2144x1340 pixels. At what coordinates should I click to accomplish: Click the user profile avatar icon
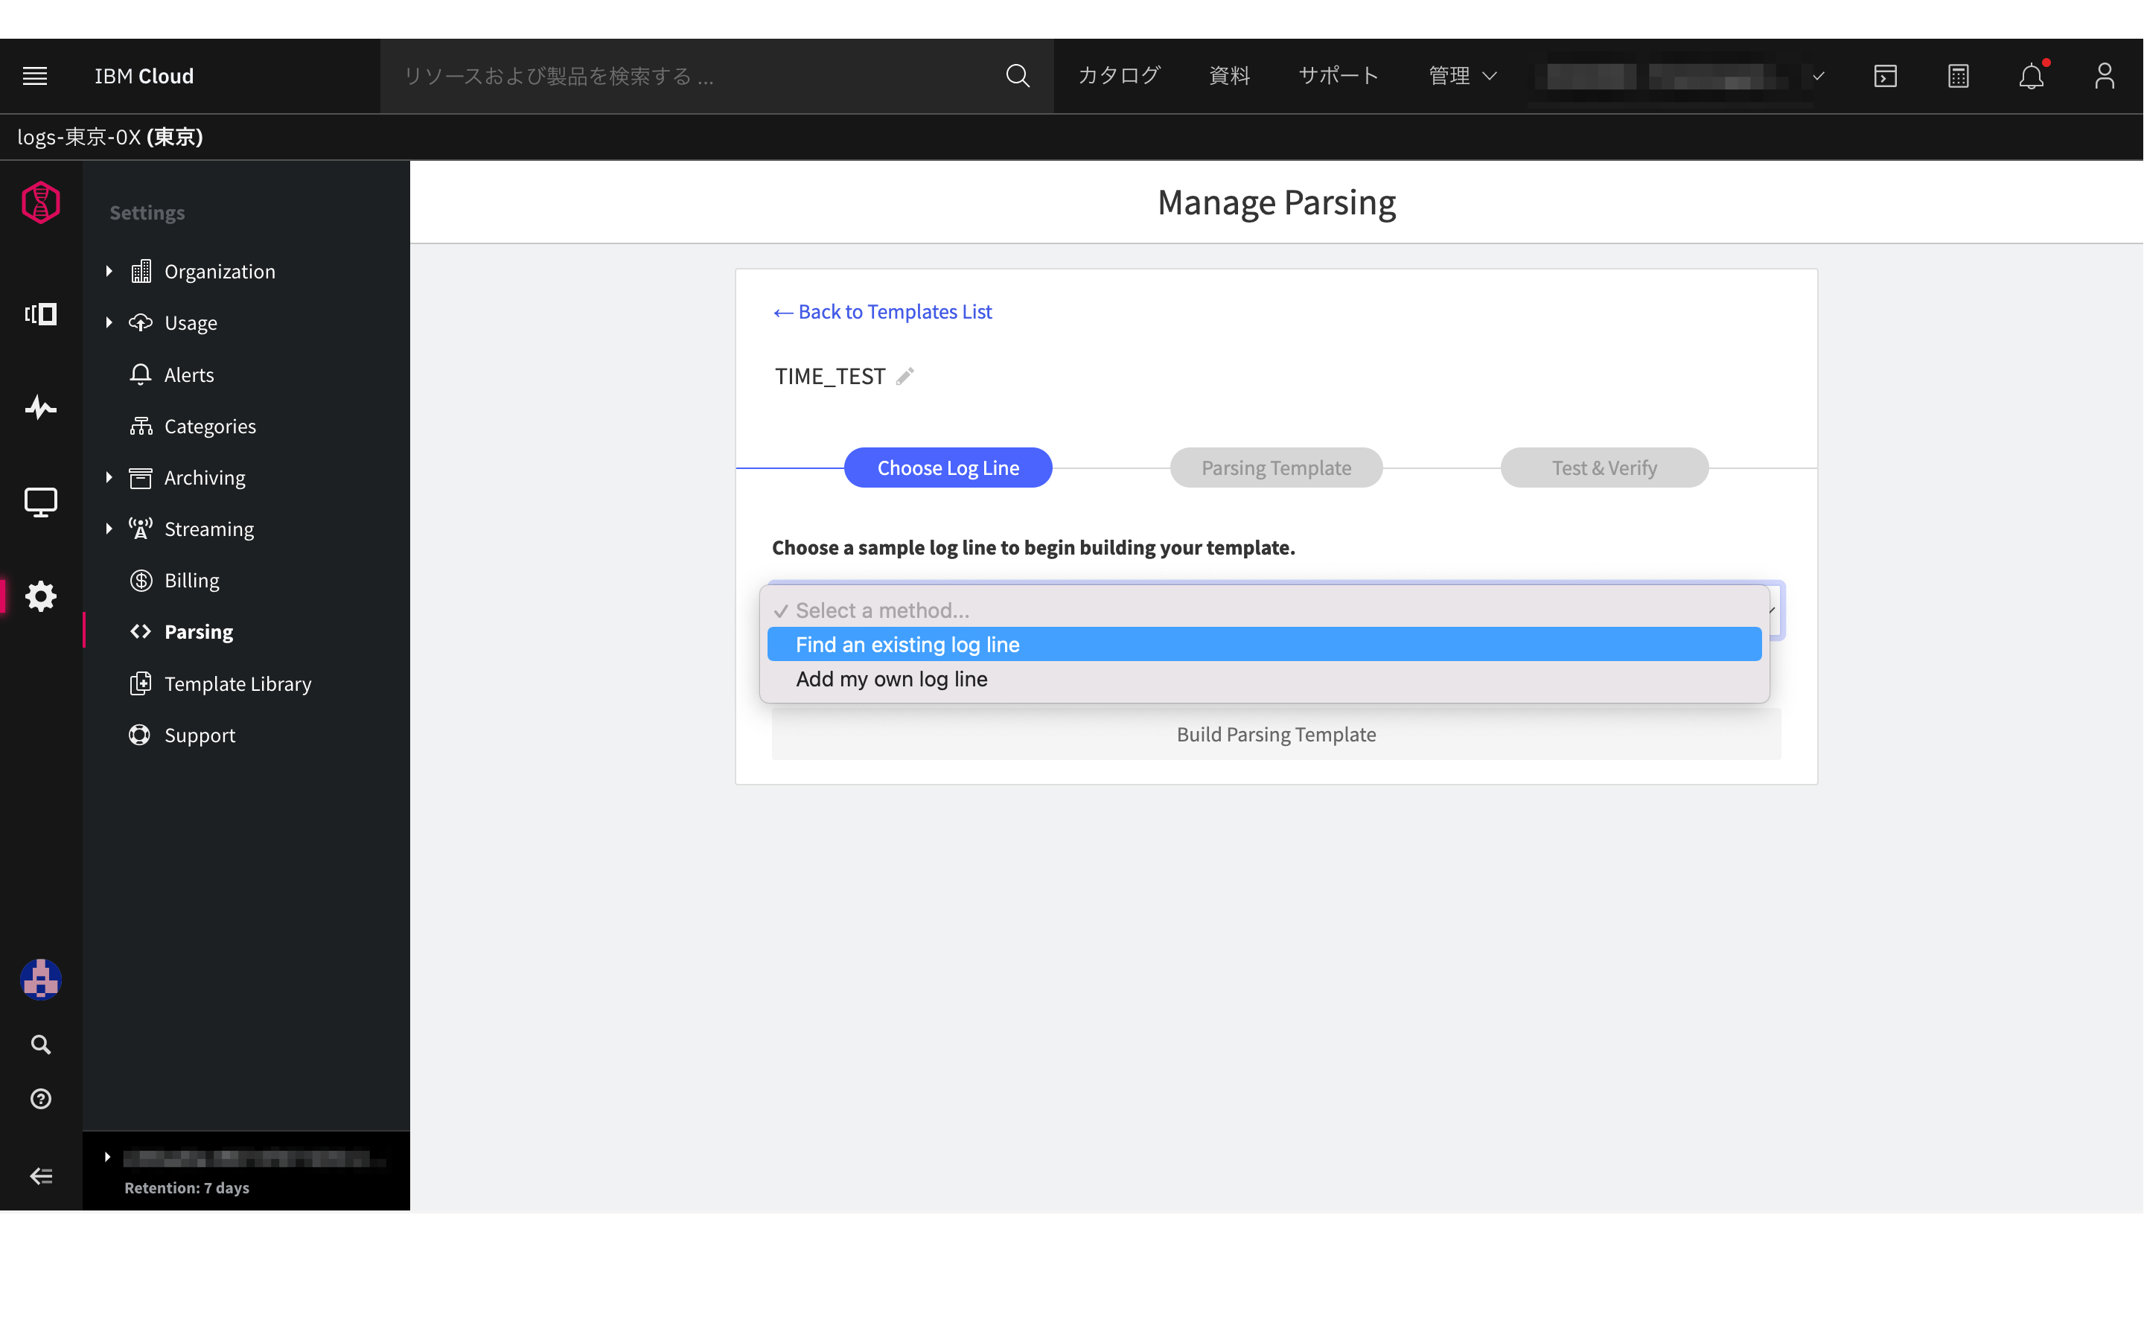[2104, 76]
